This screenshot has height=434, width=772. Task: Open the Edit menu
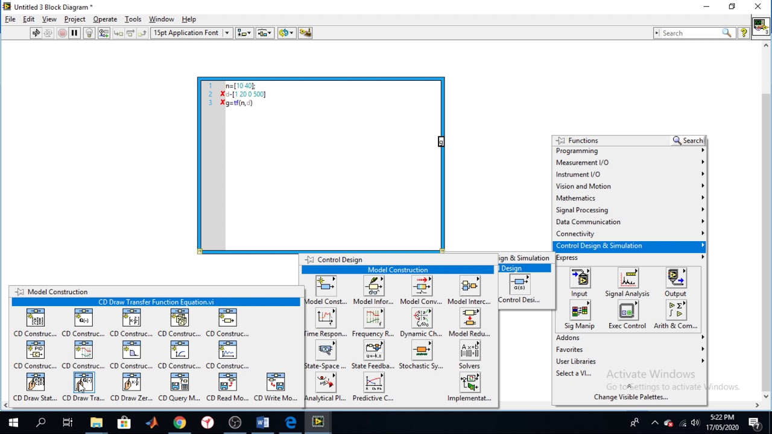click(28, 19)
